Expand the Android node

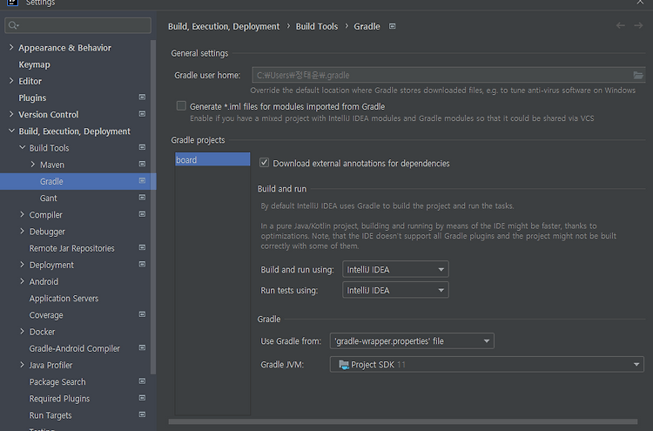[22, 281]
